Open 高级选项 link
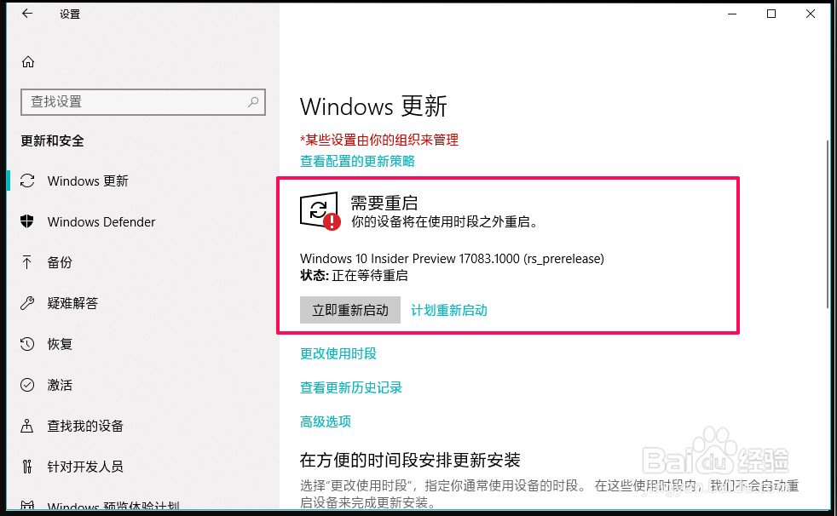 click(325, 421)
